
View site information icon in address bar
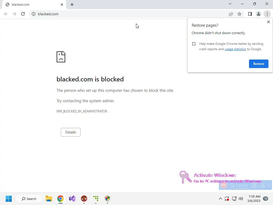coord(33,14)
